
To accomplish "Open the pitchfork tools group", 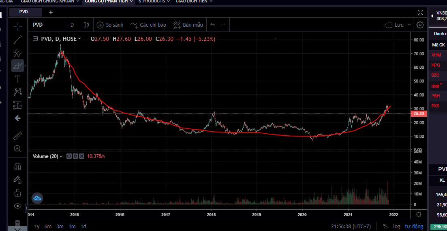I will 17,53.
